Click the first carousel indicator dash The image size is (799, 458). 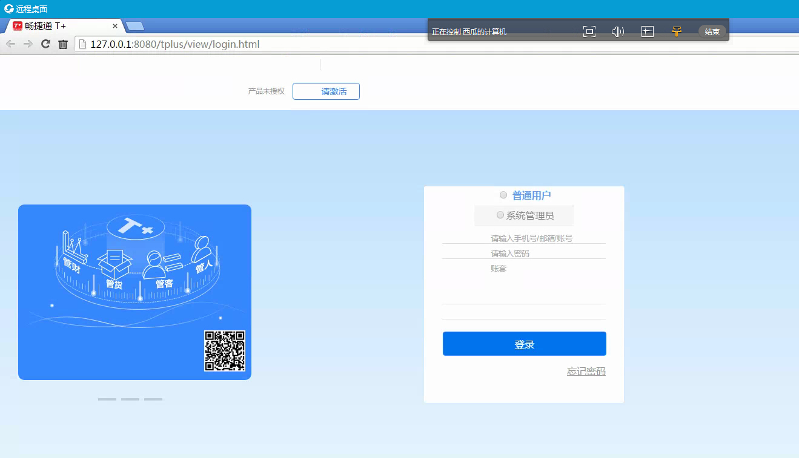(107, 399)
